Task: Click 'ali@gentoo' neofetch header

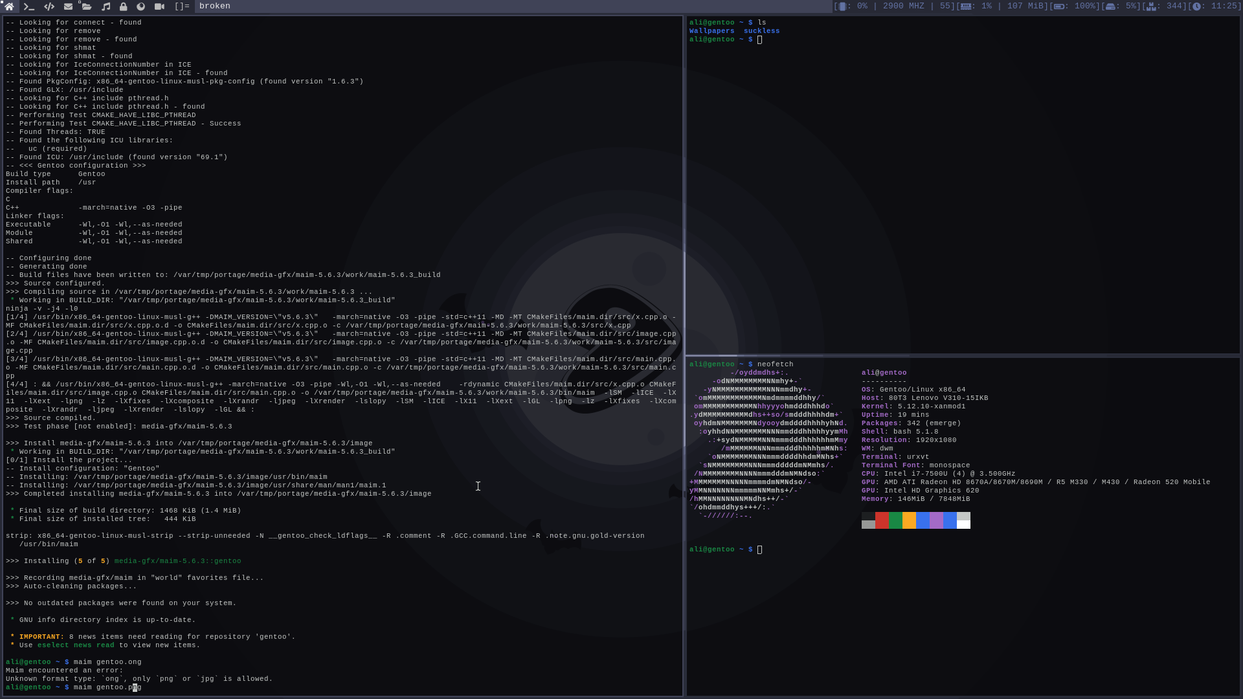Action: pos(884,373)
